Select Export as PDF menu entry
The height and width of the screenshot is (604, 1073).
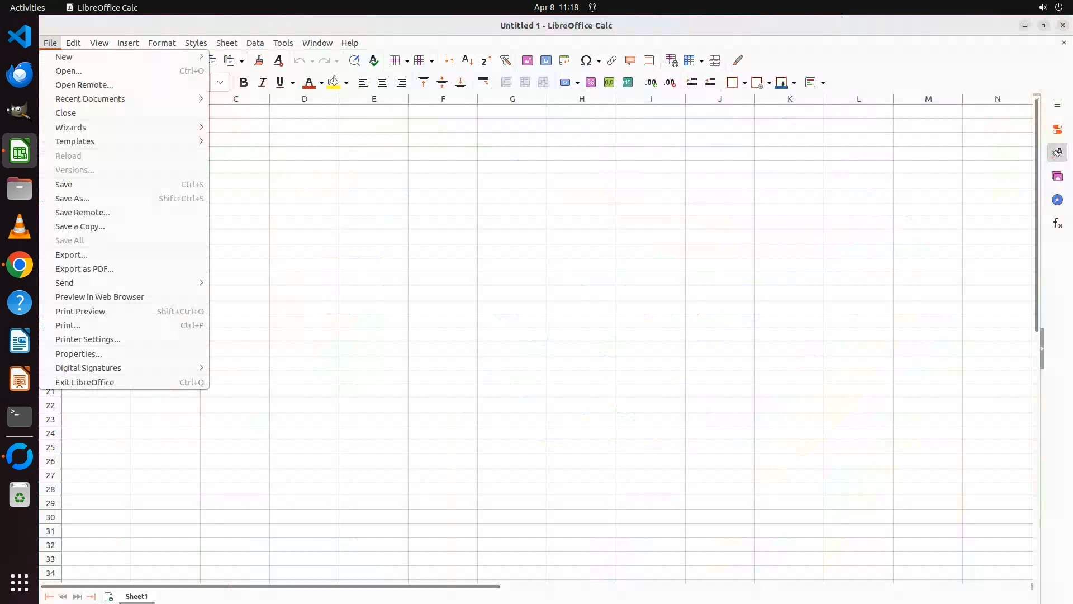[x=84, y=269]
